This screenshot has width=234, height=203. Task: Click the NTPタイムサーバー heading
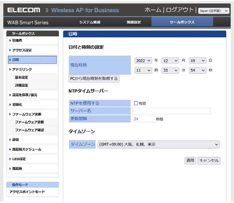click(88, 91)
